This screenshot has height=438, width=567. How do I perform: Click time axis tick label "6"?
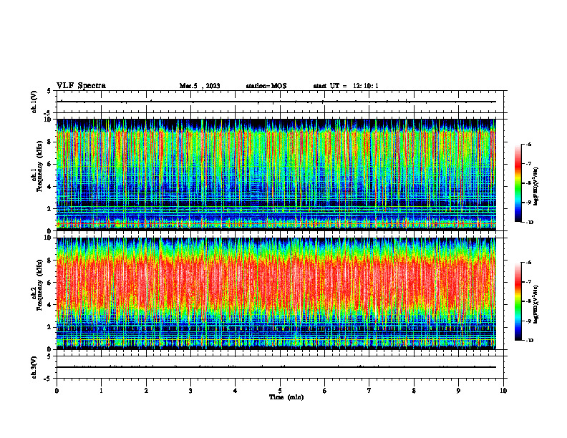(x=325, y=391)
